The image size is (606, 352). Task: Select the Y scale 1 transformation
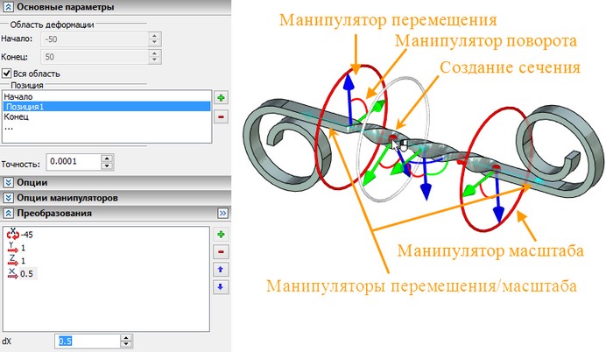(17, 248)
